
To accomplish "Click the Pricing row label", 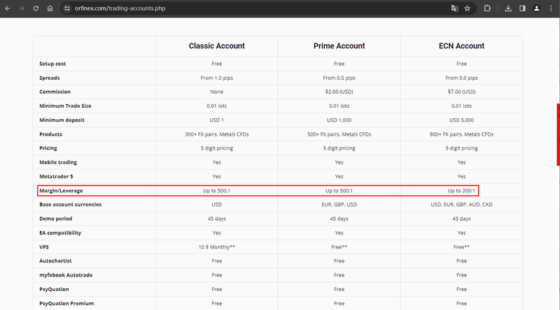I will pyautogui.click(x=48, y=148).
